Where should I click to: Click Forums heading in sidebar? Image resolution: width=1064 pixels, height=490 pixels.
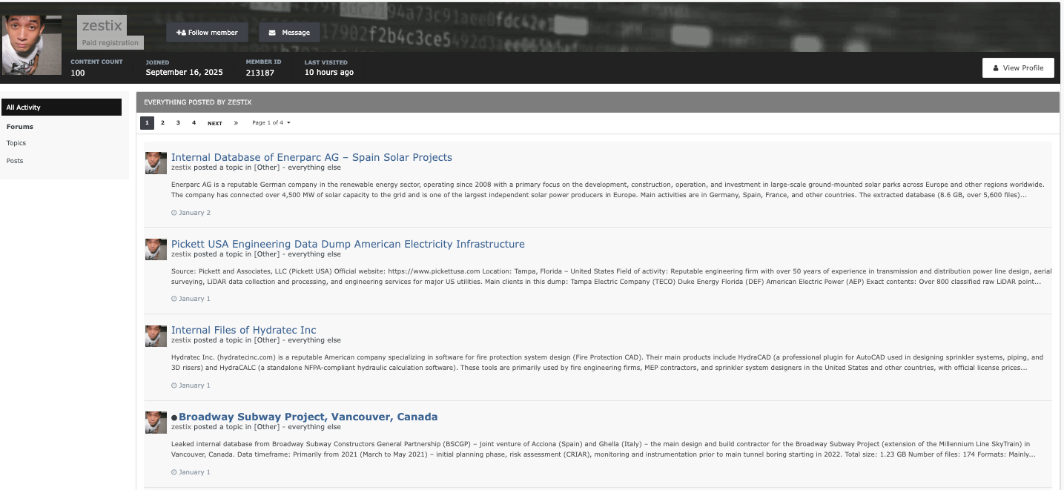coord(20,127)
